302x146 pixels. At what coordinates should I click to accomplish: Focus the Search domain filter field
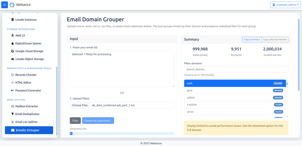(236, 69)
